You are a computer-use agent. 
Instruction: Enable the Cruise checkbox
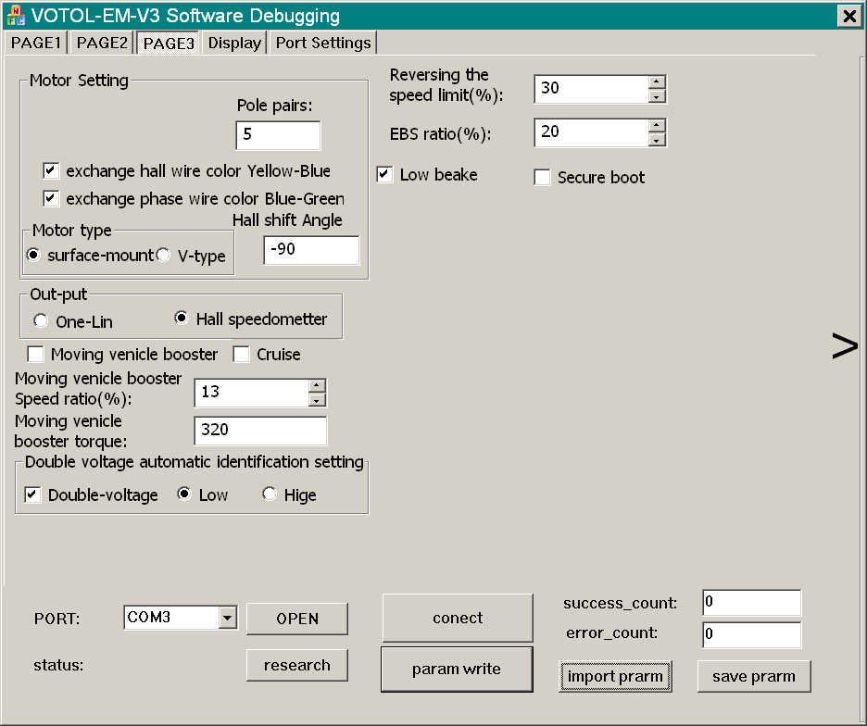pyautogui.click(x=242, y=354)
